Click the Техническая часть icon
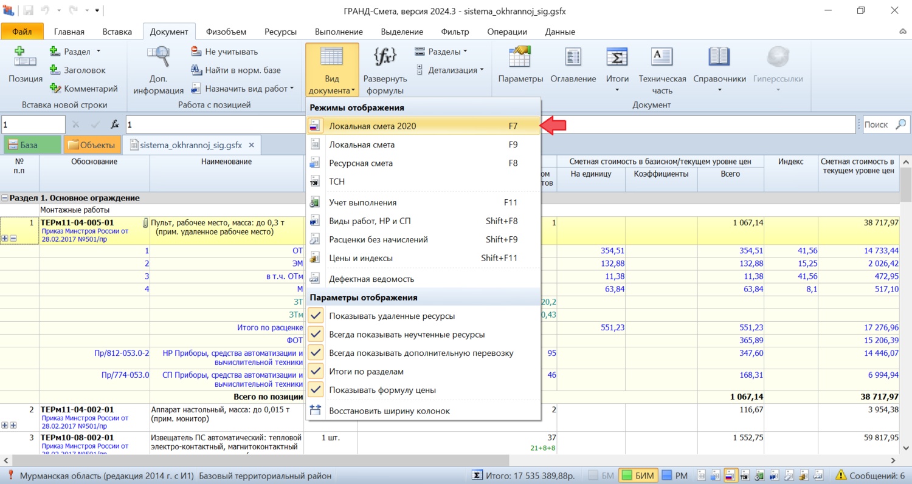Image resolution: width=912 pixels, height=484 pixels. (662, 58)
